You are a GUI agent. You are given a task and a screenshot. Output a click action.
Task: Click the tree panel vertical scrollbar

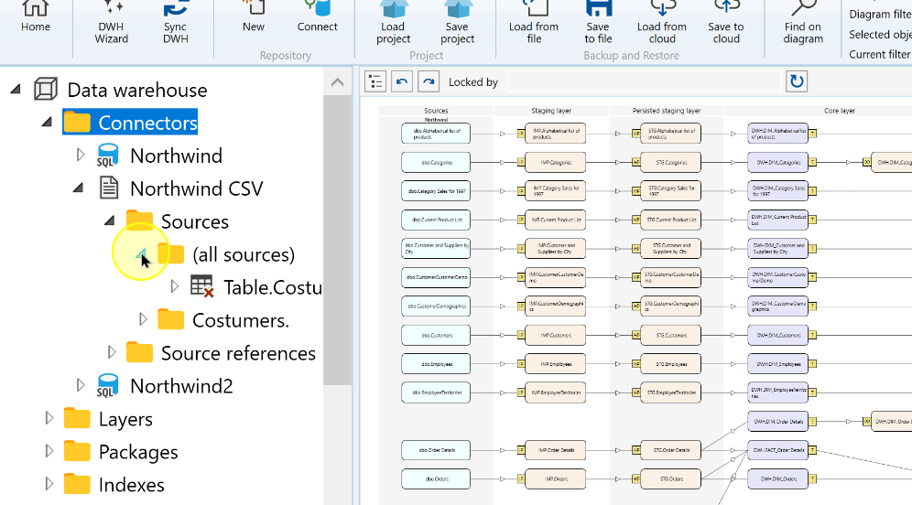tap(337, 240)
